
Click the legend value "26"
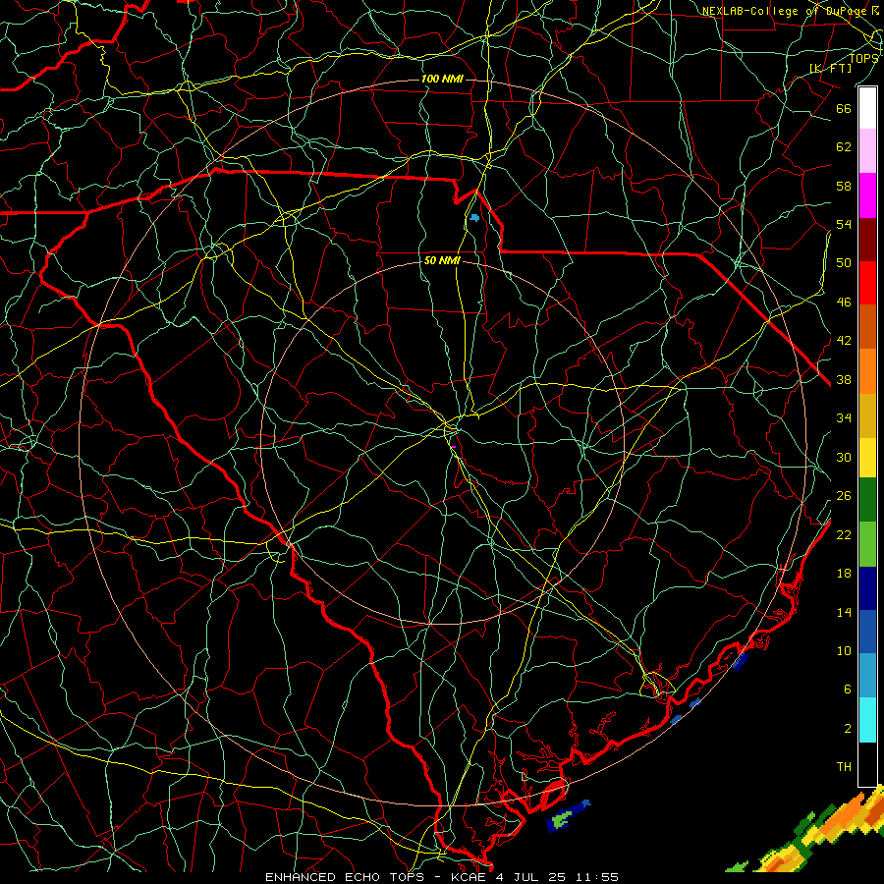pos(844,496)
